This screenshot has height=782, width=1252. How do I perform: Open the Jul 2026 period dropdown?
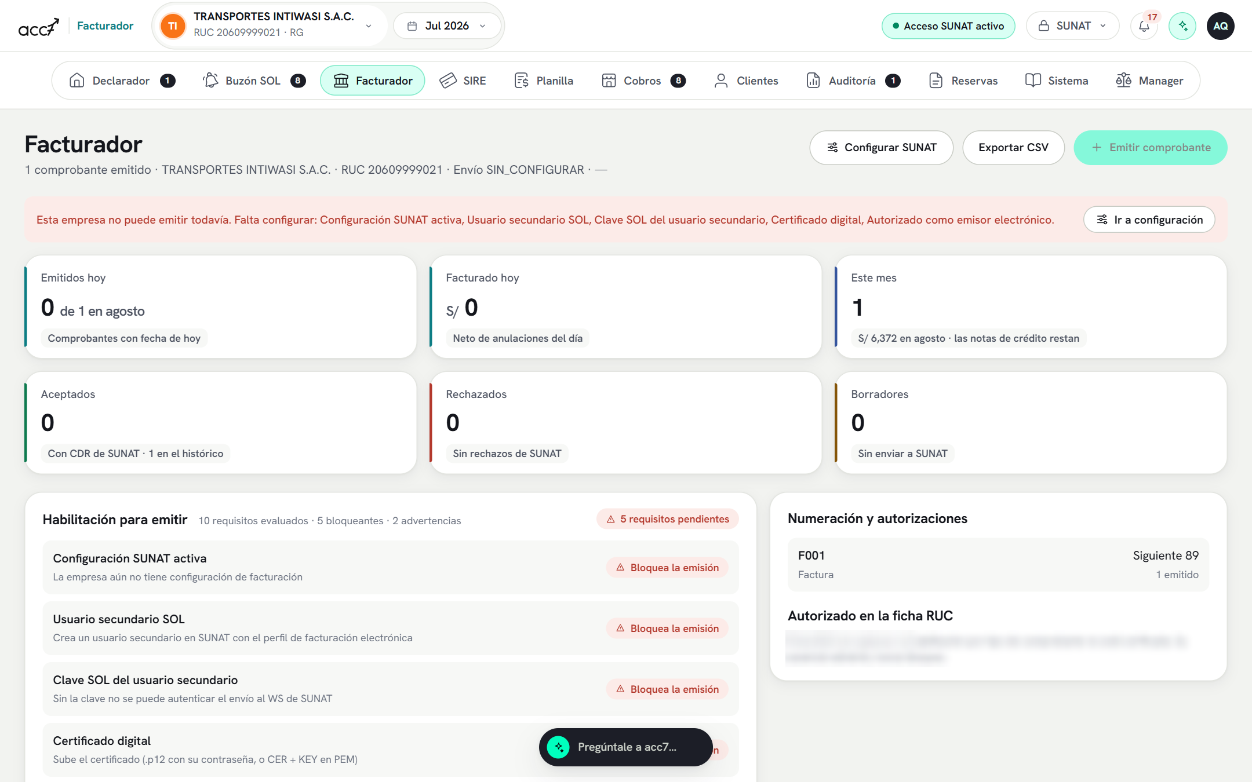(x=447, y=26)
